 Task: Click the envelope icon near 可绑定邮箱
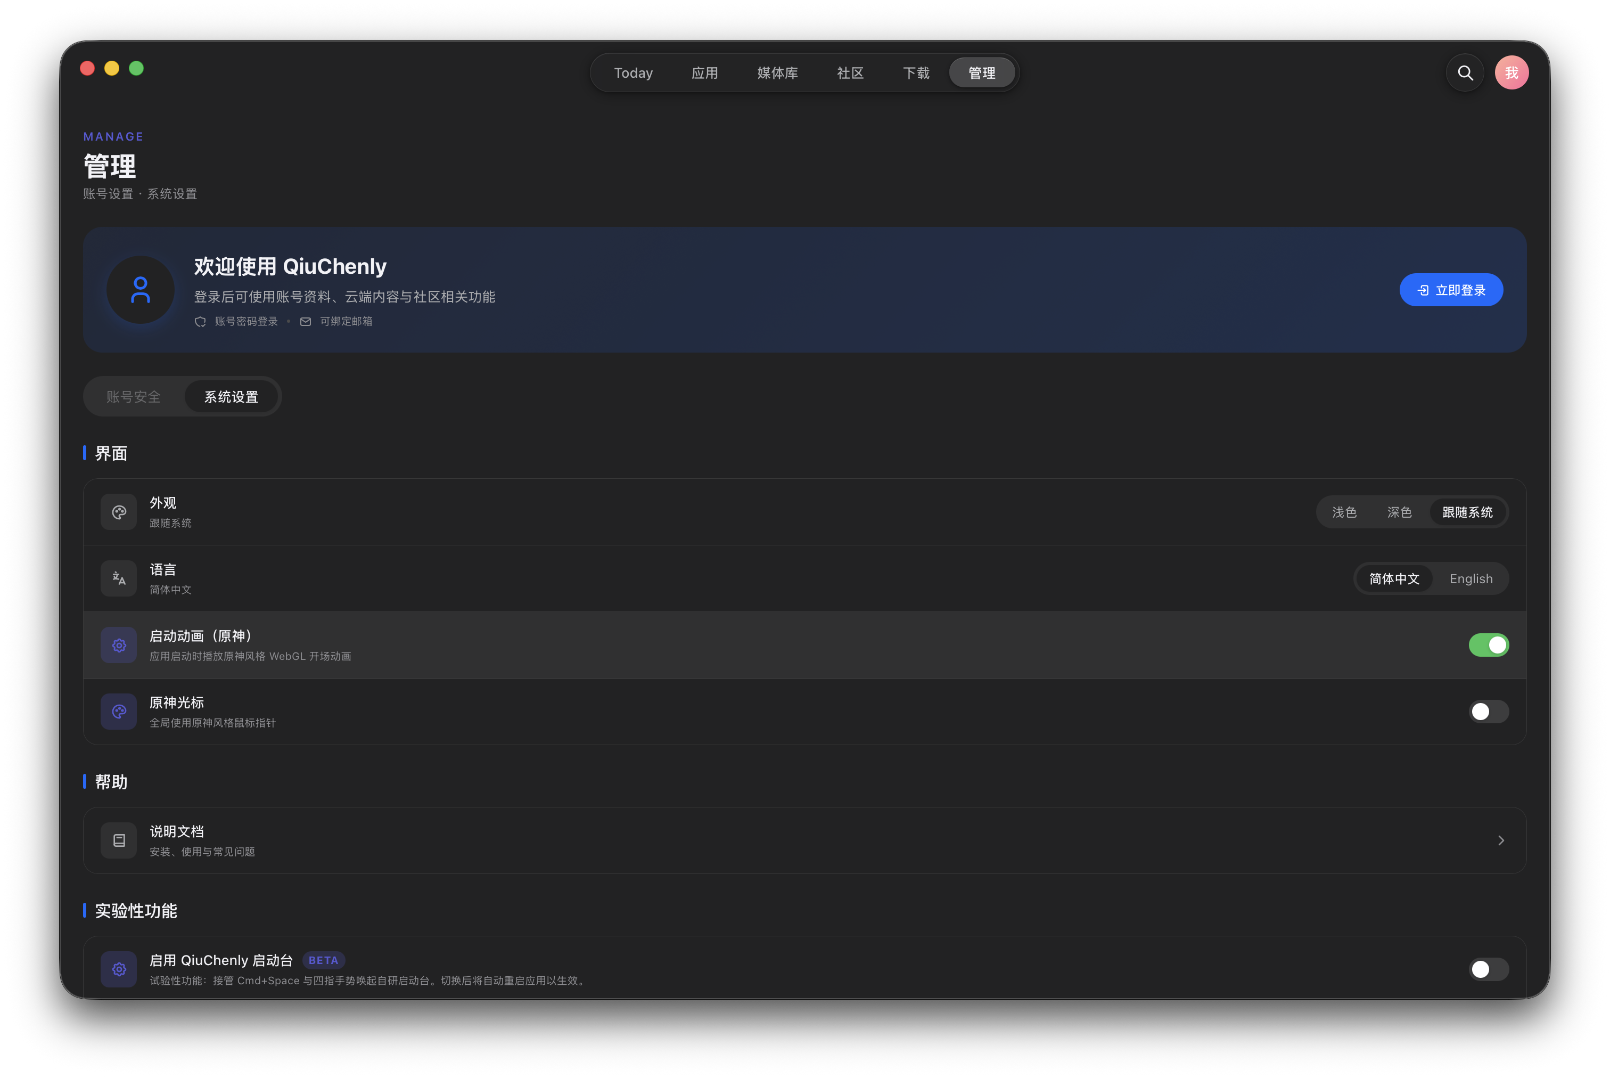(306, 322)
